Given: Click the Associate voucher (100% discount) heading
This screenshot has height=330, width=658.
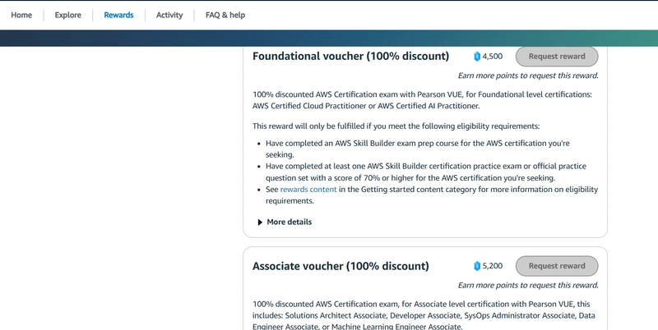Looking at the screenshot, I should pos(341,266).
